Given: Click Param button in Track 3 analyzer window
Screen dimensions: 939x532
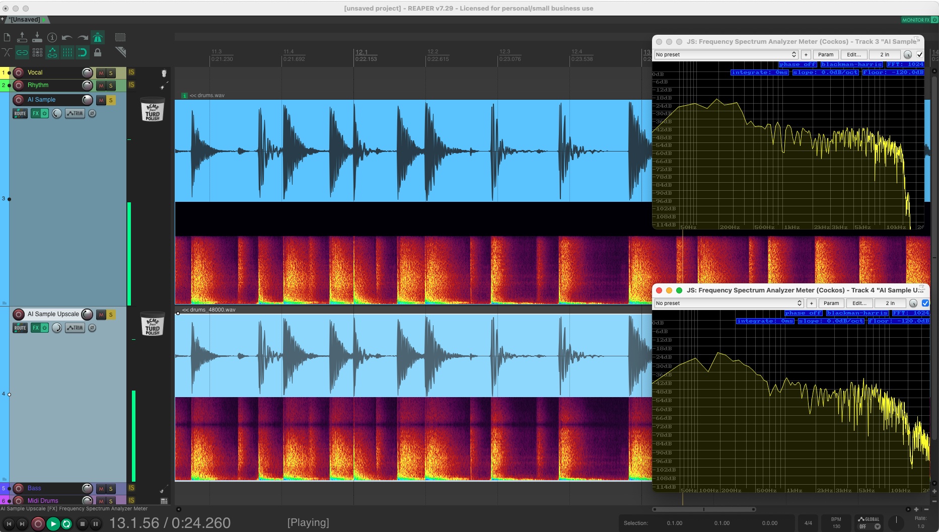Looking at the screenshot, I should click(x=826, y=54).
